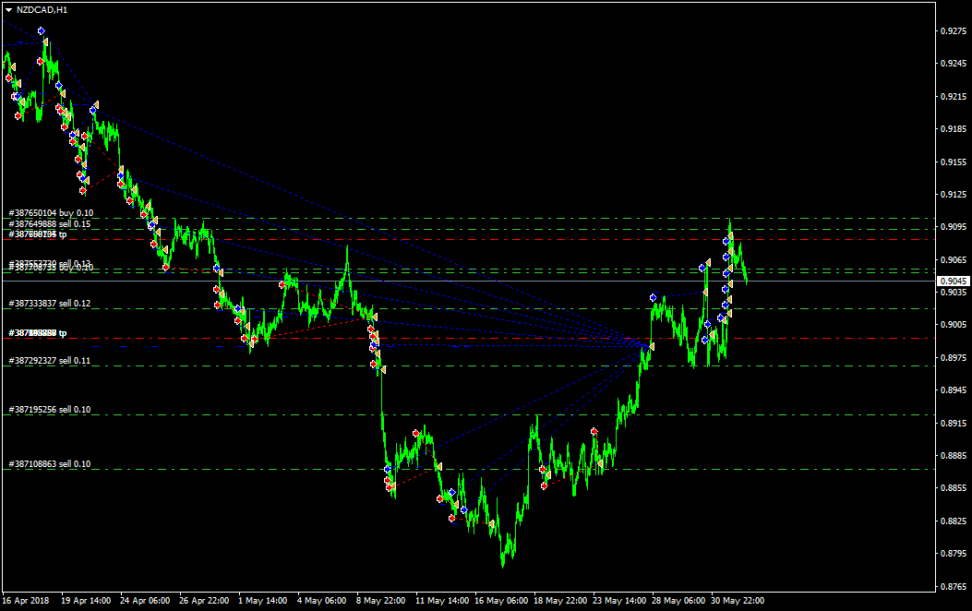Click time axis label 11 May 14:00

442,601
